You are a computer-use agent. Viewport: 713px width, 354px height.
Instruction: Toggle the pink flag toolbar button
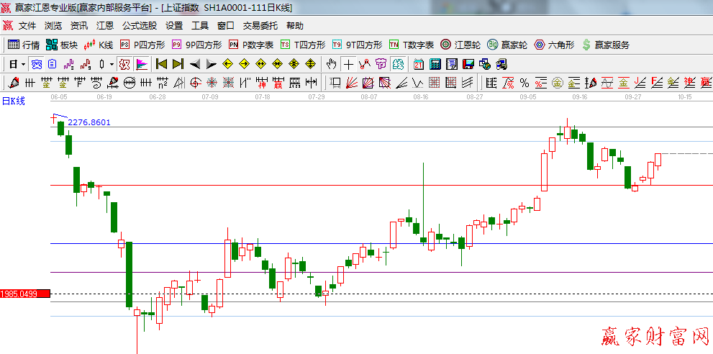click(x=141, y=64)
